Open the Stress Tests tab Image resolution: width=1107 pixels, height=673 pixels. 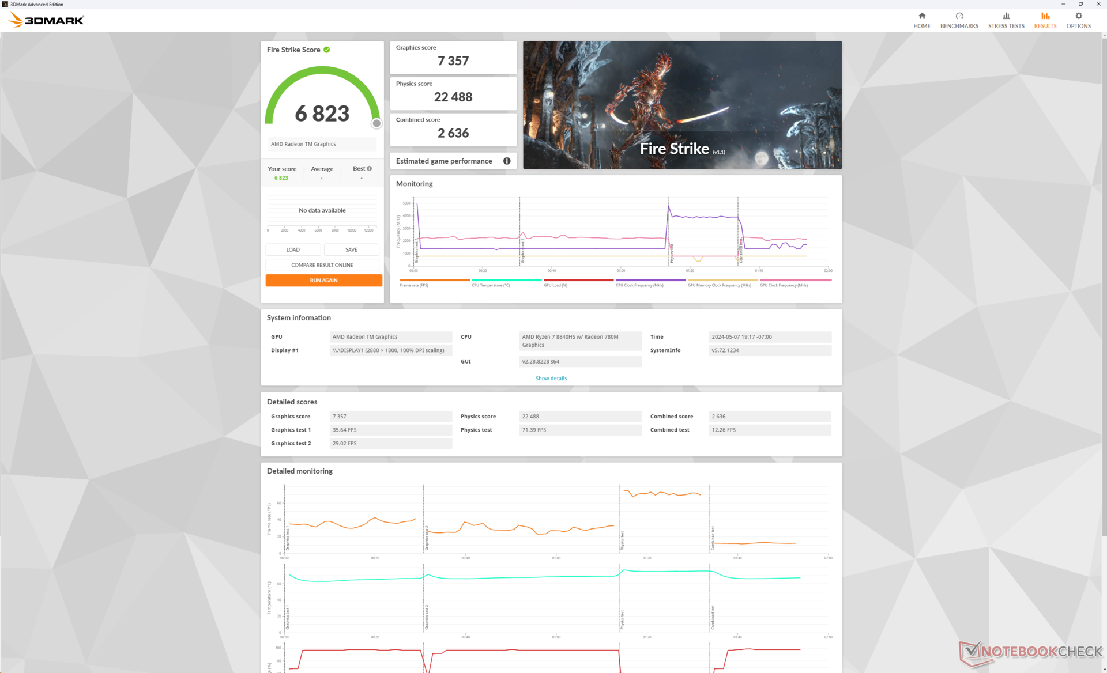[1006, 20]
